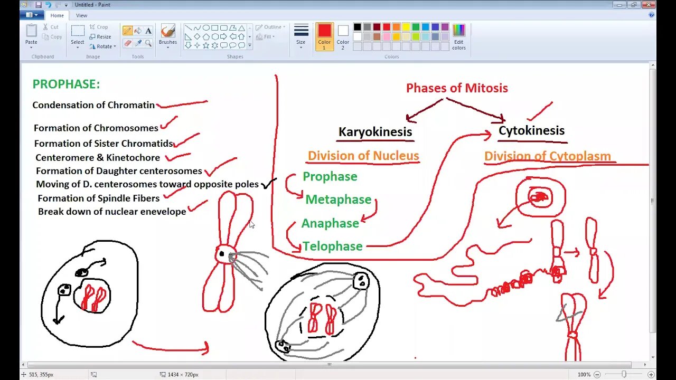Choose the Rectangle shape
This screenshot has width=676, height=380.
pos(215,28)
